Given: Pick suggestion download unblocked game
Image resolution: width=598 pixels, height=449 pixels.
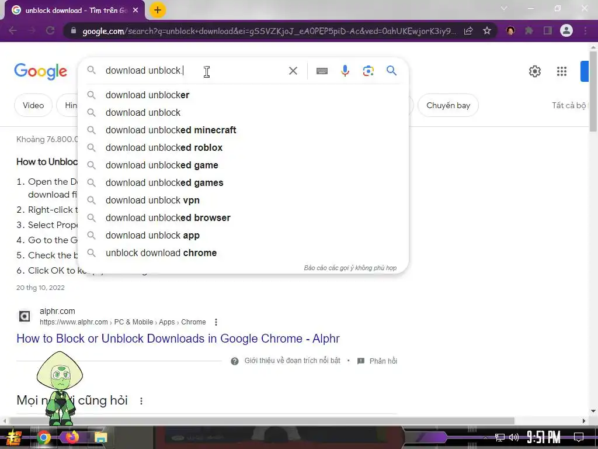Looking at the screenshot, I should tap(243, 165).
